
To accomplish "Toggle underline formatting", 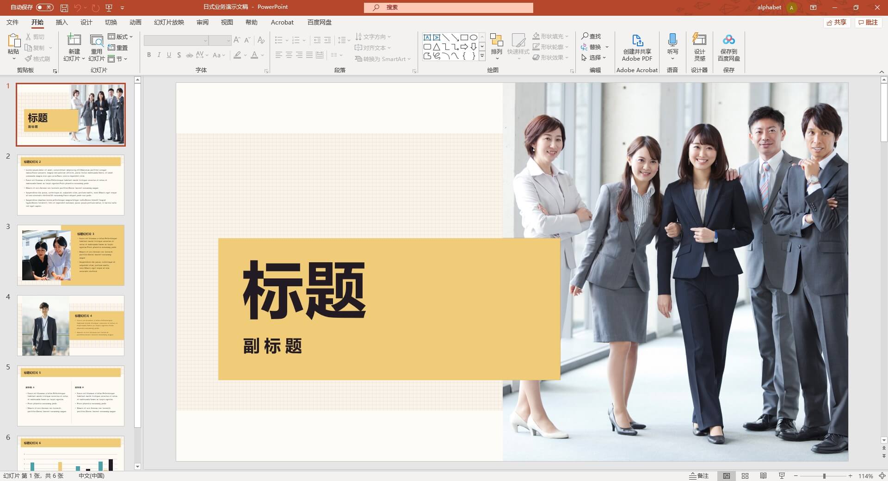I will click(168, 55).
